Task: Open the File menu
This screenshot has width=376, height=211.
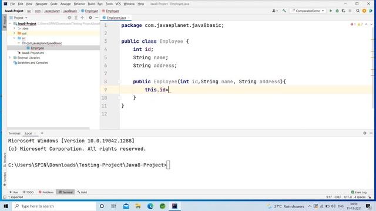Action: (12, 4)
